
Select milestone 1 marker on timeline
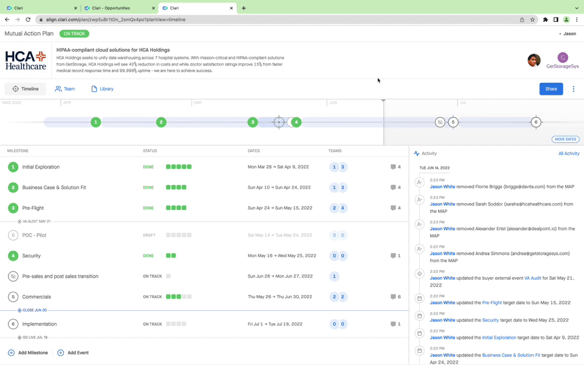click(96, 122)
